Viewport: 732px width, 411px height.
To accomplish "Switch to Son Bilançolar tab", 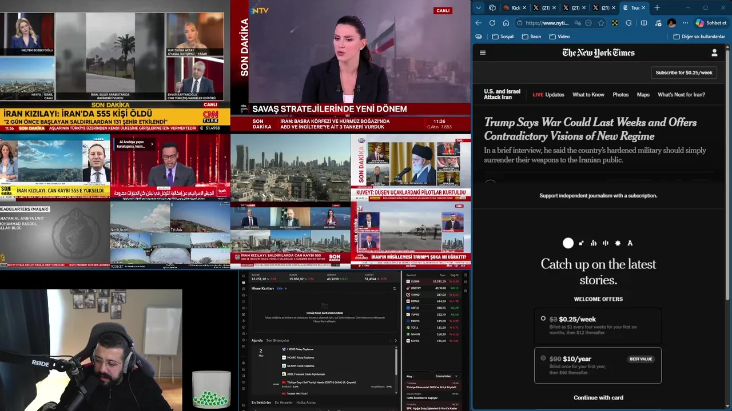I will click(x=277, y=340).
